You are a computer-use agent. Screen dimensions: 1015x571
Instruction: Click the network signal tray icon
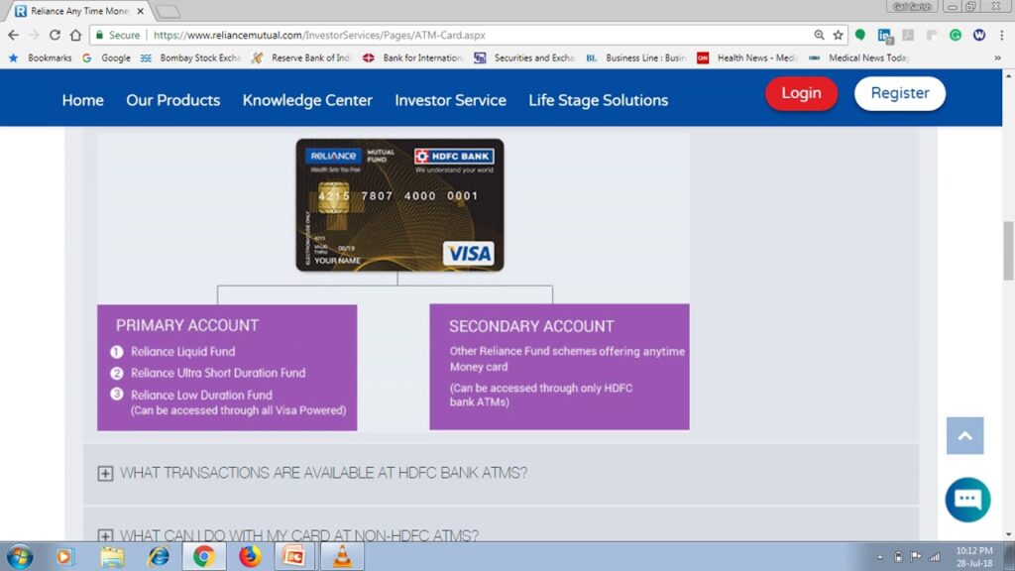[934, 557]
